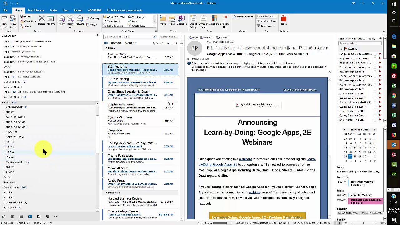400x225 pixels.
Task: Open the Address Book
Action: point(267,21)
